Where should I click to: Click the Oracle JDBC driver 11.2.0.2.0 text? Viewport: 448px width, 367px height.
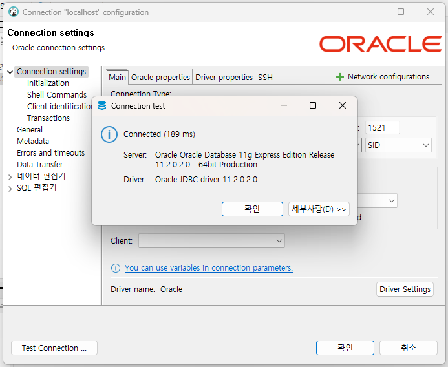206,180
